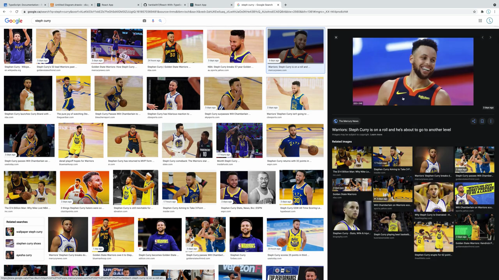This screenshot has height=280, width=499.
Task: Open related image 'Steph Curry - Stats, Wife & Injur...'
Action: pyautogui.click(x=352, y=215)
